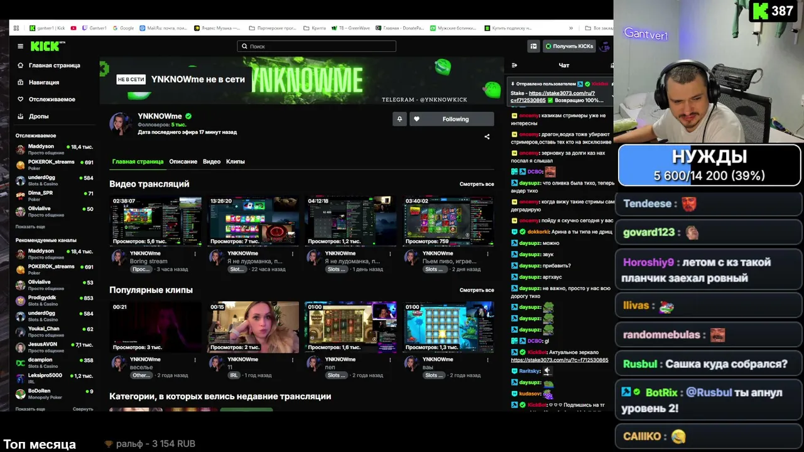Open the Главная - DonatePa... bookmark
804x452 pixels.
[x=400, y=28]
